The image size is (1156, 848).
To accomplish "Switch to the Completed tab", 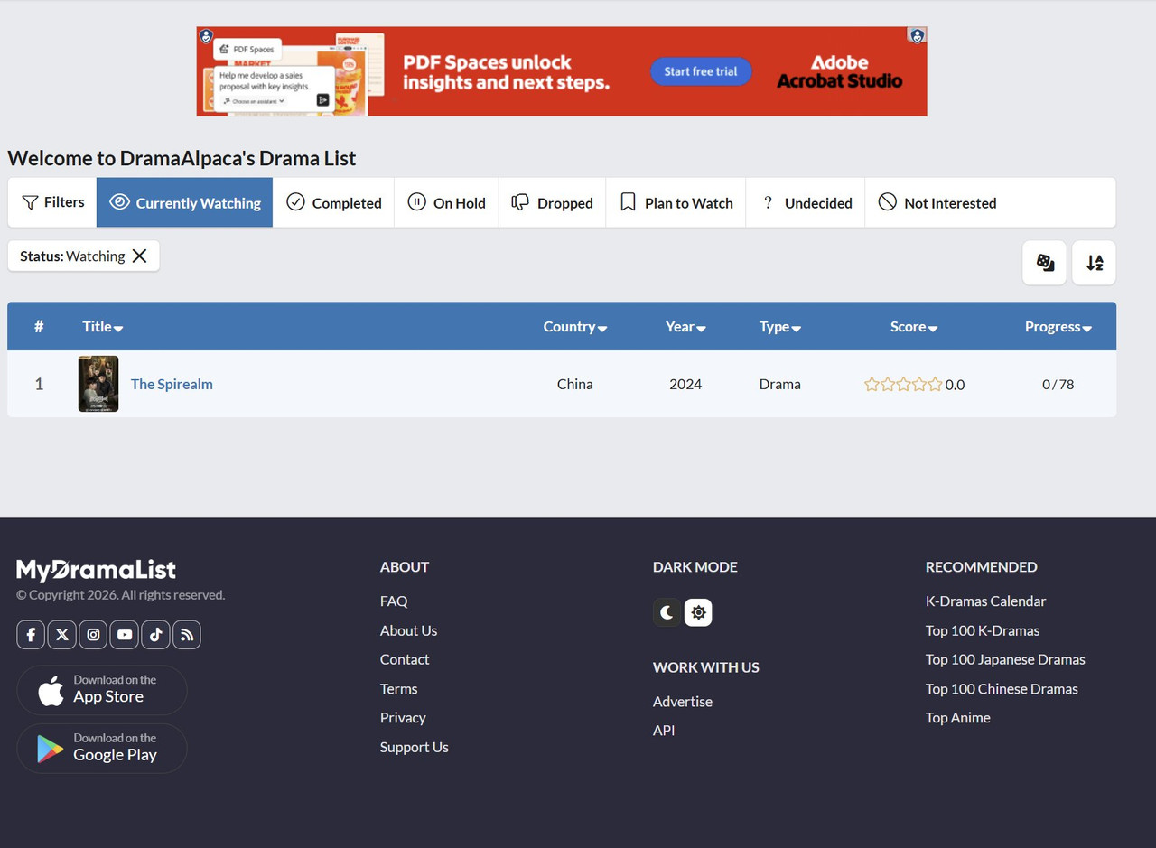I will coord(333,202).
